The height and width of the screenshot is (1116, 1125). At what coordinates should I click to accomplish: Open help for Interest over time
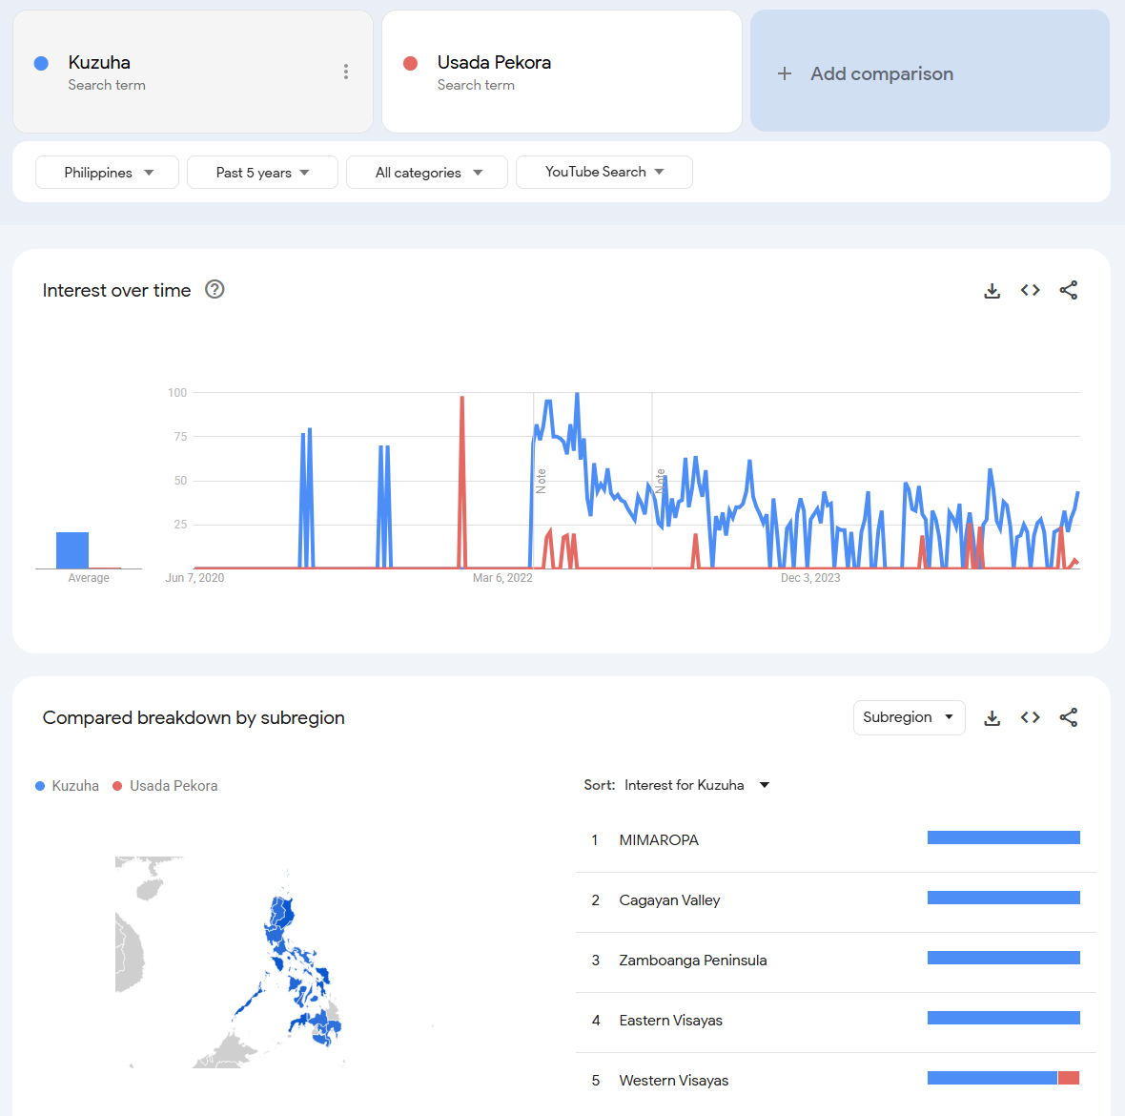point(215,290)
